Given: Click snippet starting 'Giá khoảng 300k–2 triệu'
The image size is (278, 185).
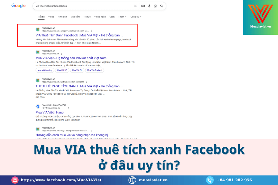Looking at the screenshot, I should coord(84,118).
